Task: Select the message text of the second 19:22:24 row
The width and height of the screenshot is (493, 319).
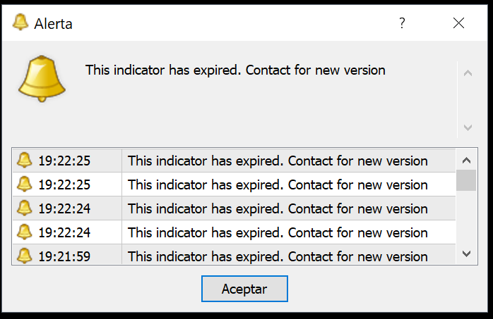Action: (278, 232)
